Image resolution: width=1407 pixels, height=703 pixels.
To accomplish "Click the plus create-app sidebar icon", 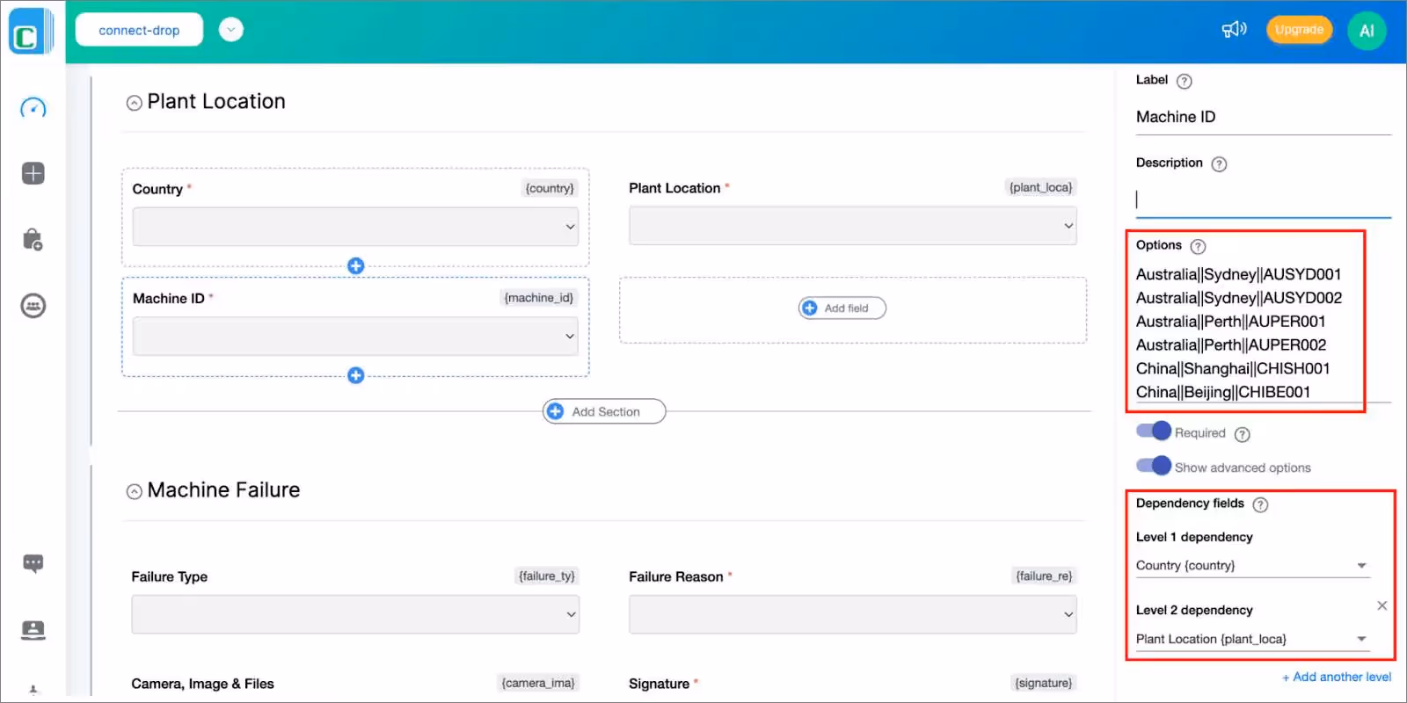I will (x=33, y=173).
